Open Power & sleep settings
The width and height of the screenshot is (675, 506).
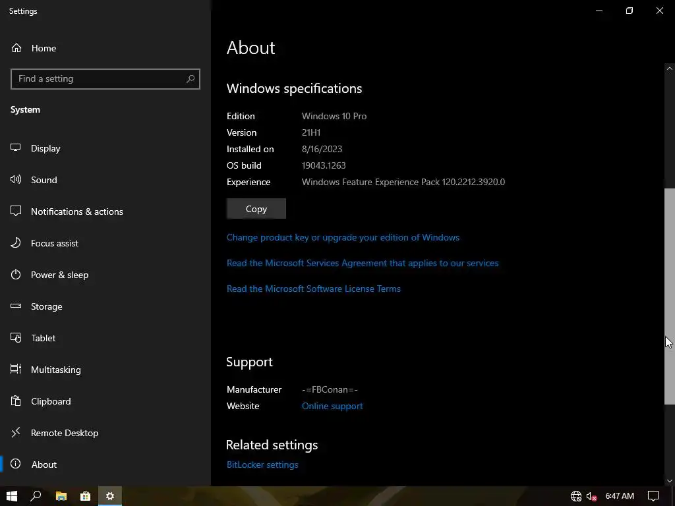[59, 275]
